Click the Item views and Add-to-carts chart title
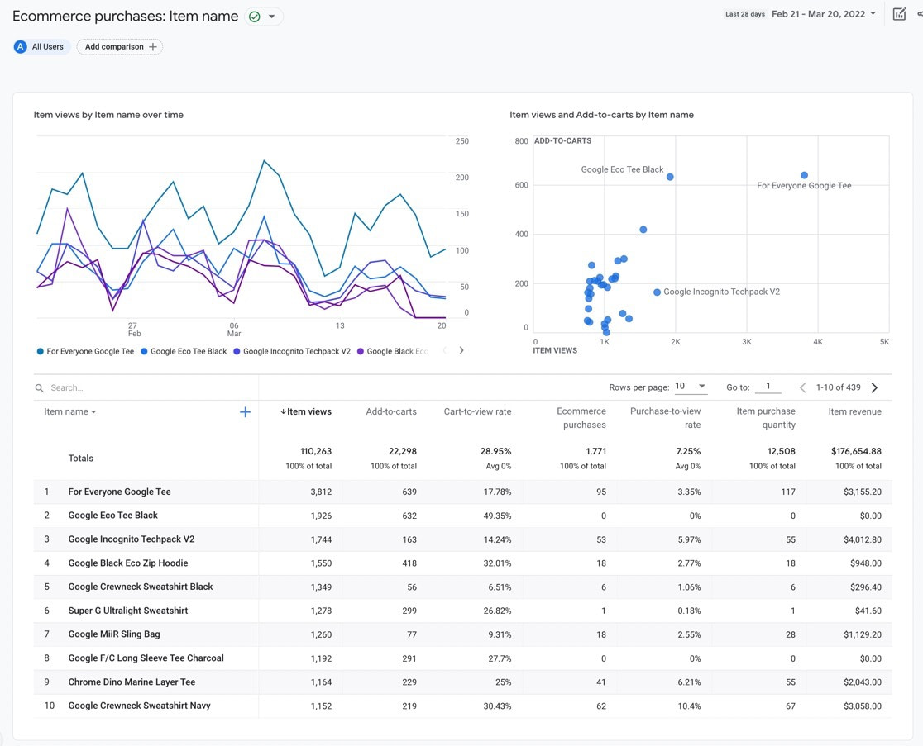This screenshot has width=923, height=746. (x=601, y=115)
